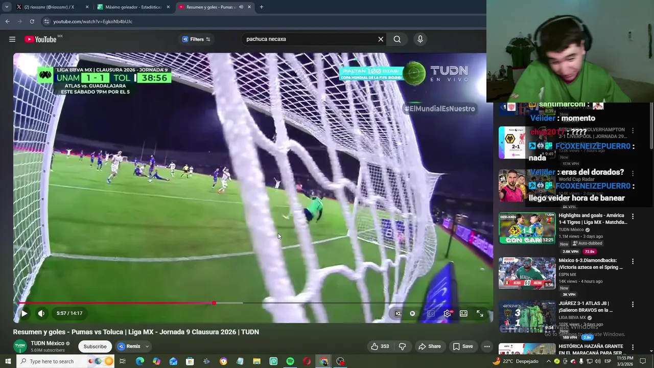Open options for Wolverhampton 2-1 Liverpool video
654x368 pixels.
click(x=633, y=131)
